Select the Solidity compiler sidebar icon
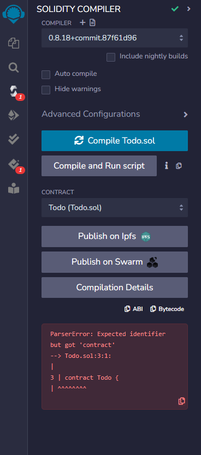This screenshot has height=455, width=201. pyautogui.click(x=14, y=92)
